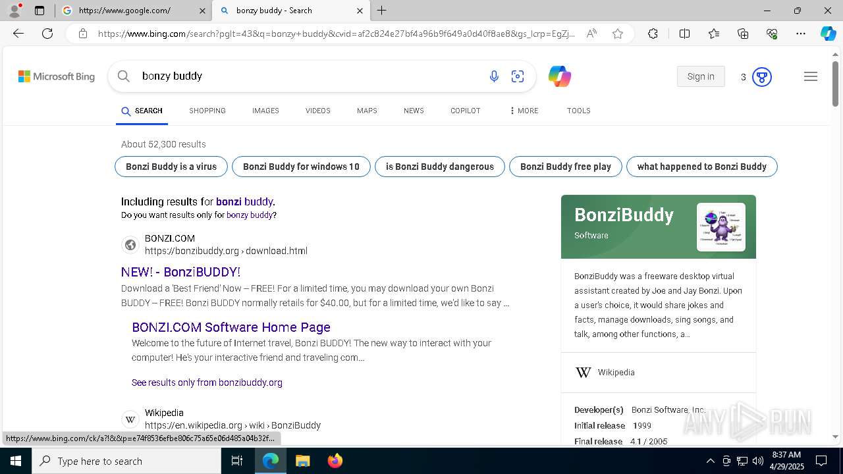The height and width of the screenshot is (474, 843).
Task: Search only for 'bonzy buddy' link
Action: pos(250,215)
